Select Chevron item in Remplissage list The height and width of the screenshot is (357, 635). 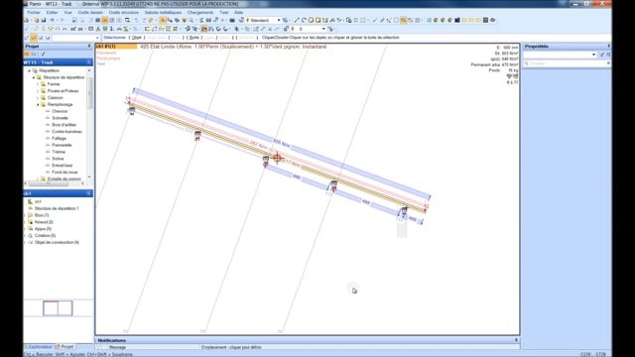point(60,111)
